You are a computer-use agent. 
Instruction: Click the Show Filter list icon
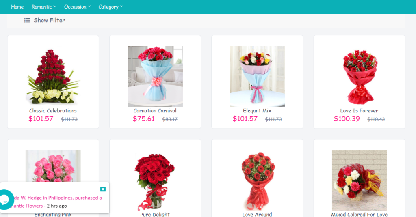click(27, 20)
